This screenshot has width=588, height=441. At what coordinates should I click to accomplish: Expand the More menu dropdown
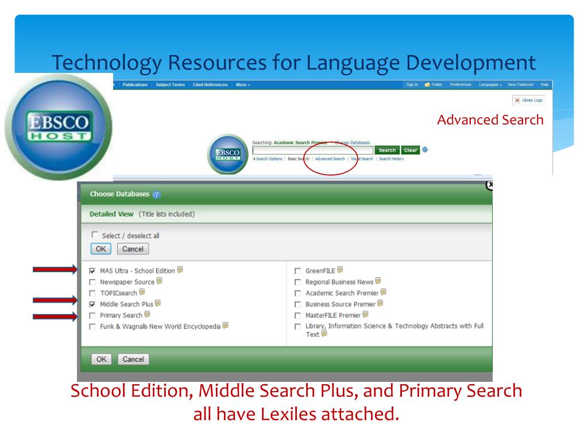243,85
